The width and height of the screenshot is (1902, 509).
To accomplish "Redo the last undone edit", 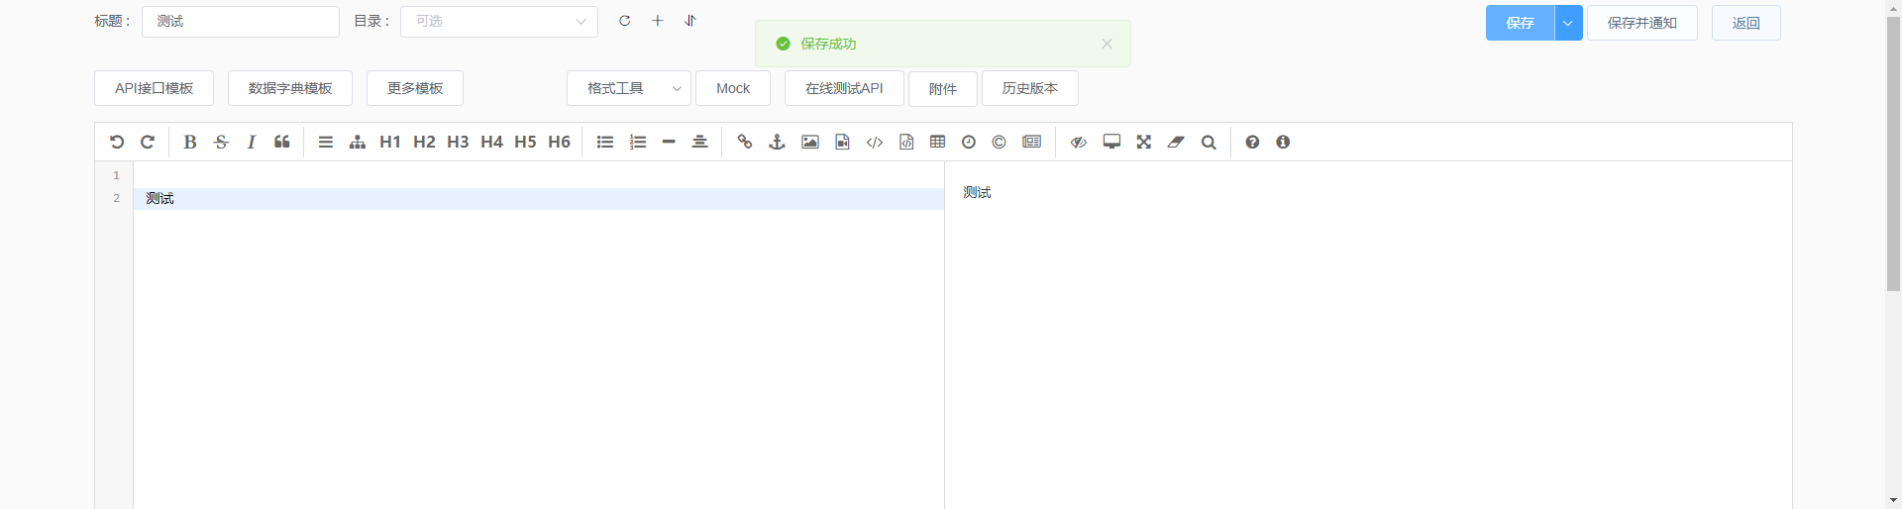I will tap(148, 142).
